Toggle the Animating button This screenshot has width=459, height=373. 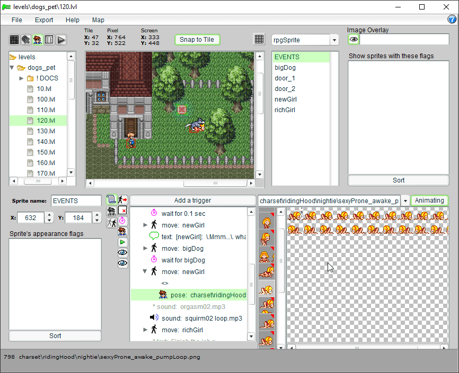tap(429, 201)
